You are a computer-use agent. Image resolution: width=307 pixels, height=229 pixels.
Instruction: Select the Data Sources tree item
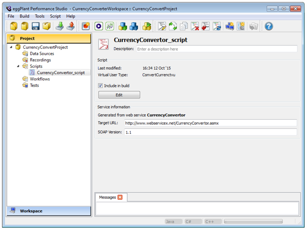[x=42, y=54]
